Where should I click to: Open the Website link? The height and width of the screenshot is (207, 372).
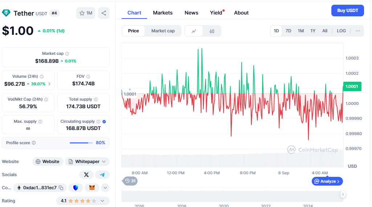click(48, 162)
